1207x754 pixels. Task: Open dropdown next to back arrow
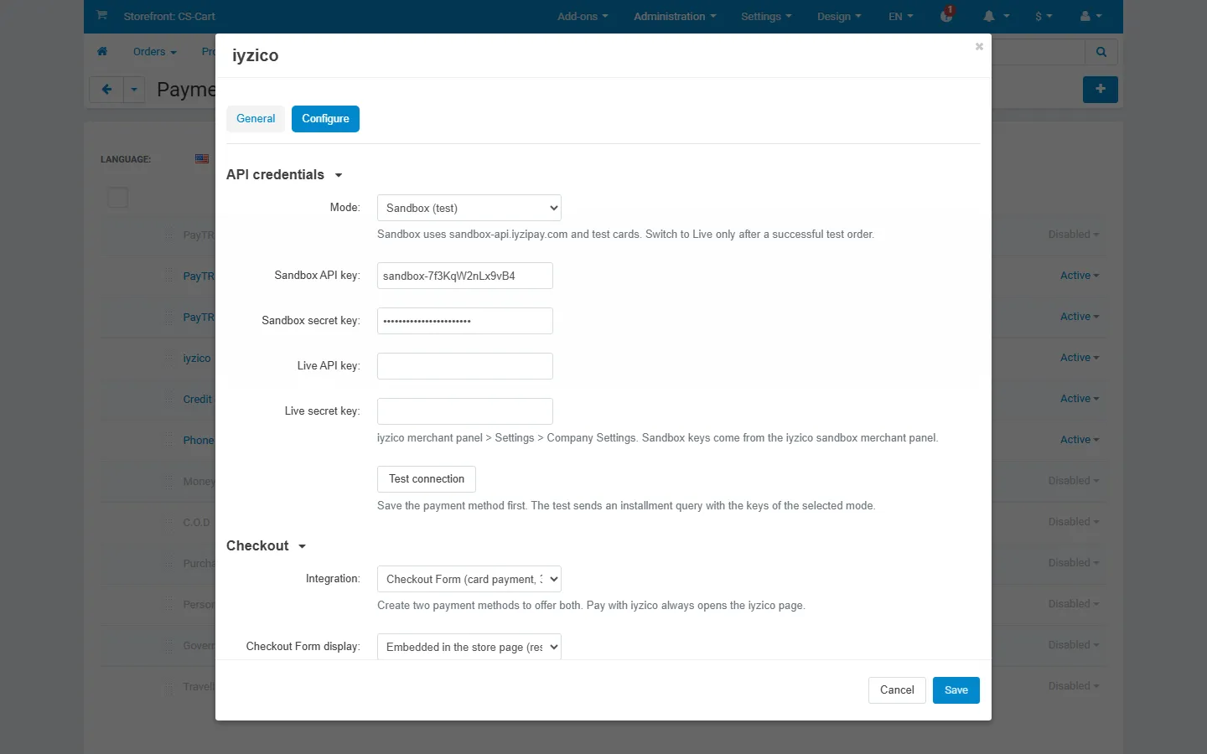point(134,89)
